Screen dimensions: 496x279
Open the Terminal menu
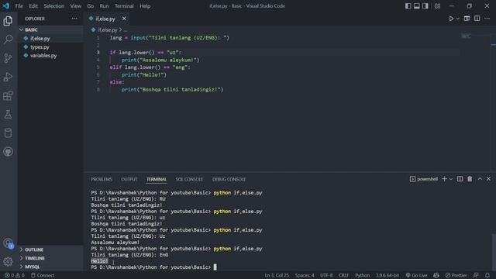124,6
